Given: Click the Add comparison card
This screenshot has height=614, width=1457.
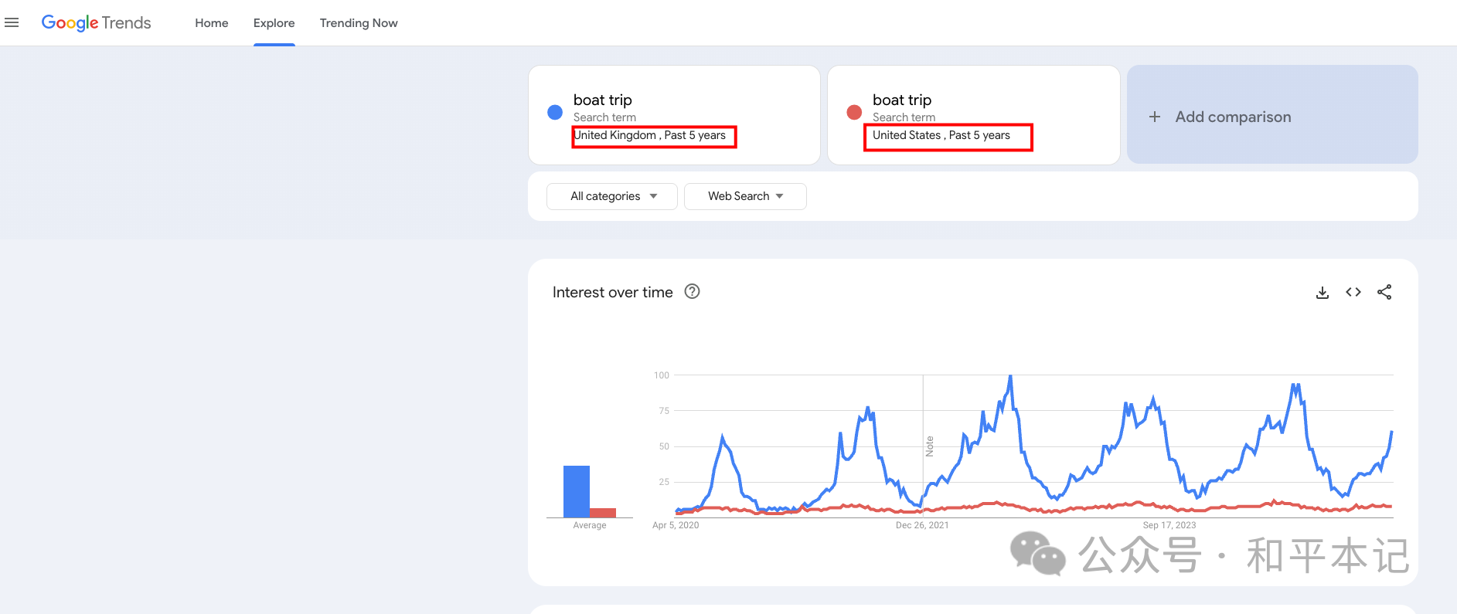Looking at the screenshot, I should [x=1272, y=114].
